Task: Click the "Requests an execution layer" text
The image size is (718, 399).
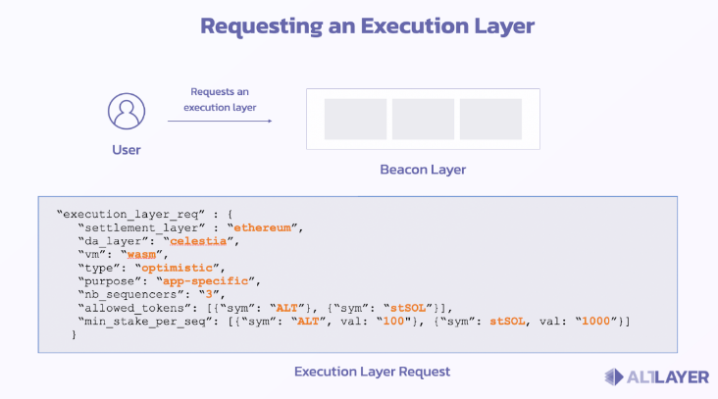Action: coord(220,99)
